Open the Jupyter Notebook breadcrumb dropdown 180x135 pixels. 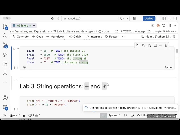[x=165, y=31]
